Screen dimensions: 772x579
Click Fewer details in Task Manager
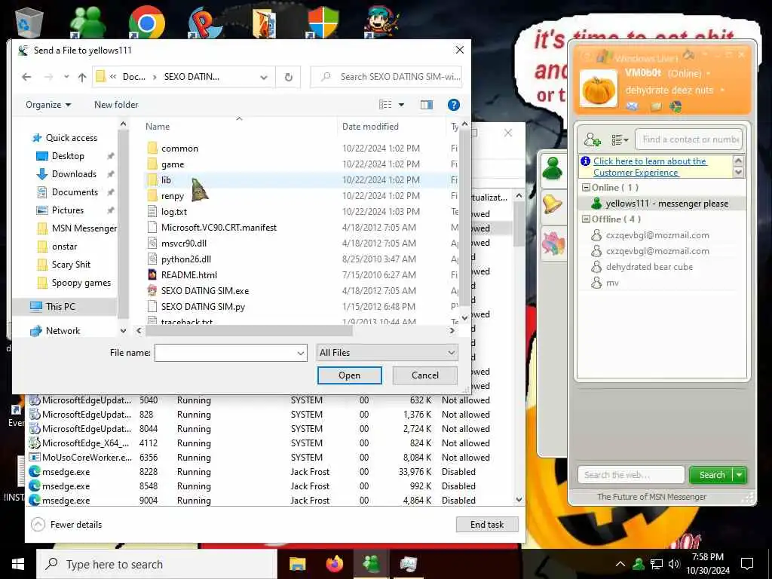66,525
